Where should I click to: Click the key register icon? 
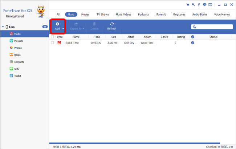pos(193,4)
